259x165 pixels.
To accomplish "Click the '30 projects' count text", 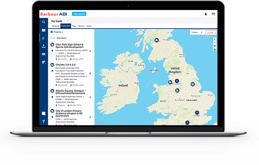I will (x=61, y=38).
